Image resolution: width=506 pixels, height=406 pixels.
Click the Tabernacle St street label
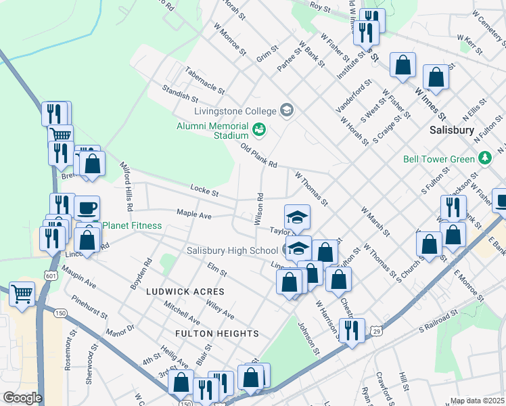coord(204,81)
